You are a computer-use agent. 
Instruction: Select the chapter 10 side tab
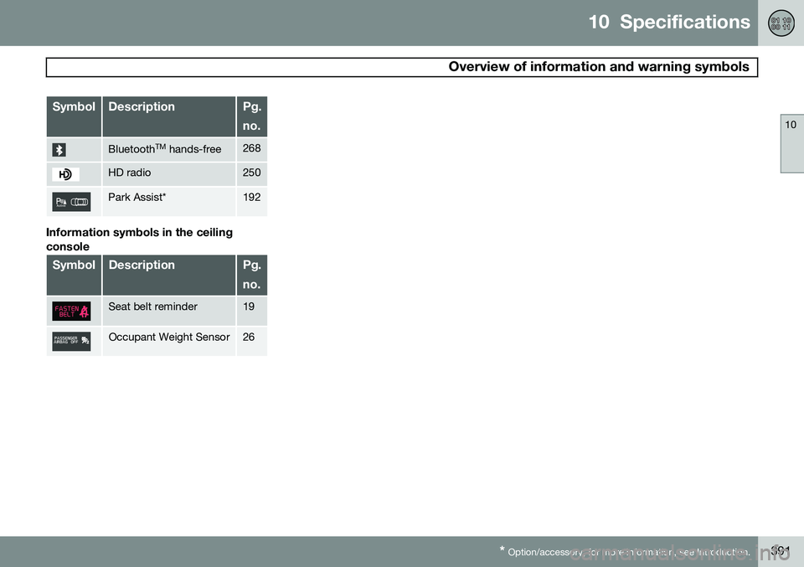(792, 143)
